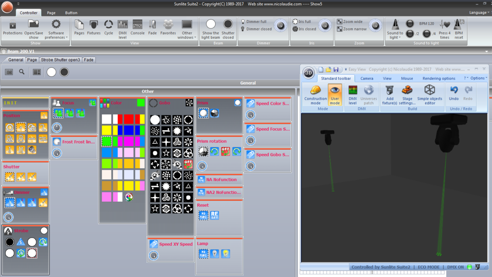Switch to the Page ribbon tab
The image size is (492, 277).
point(51,13)
